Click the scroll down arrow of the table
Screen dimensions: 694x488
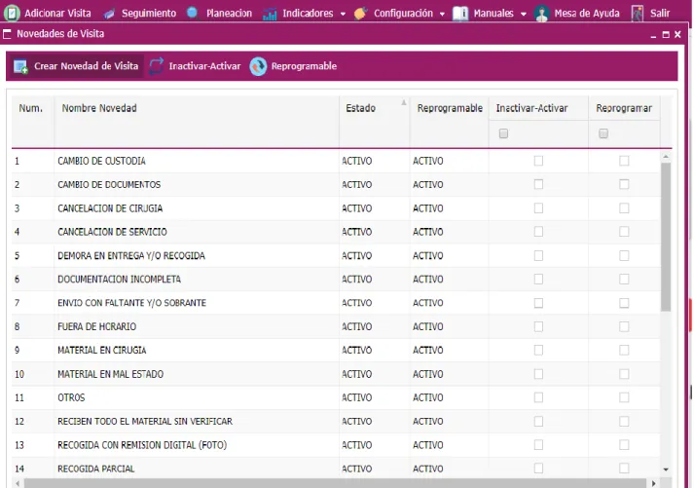pos(666,469)
